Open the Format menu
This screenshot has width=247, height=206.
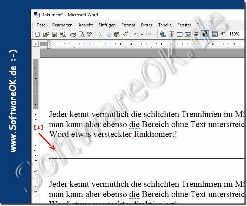click(128, 25)
